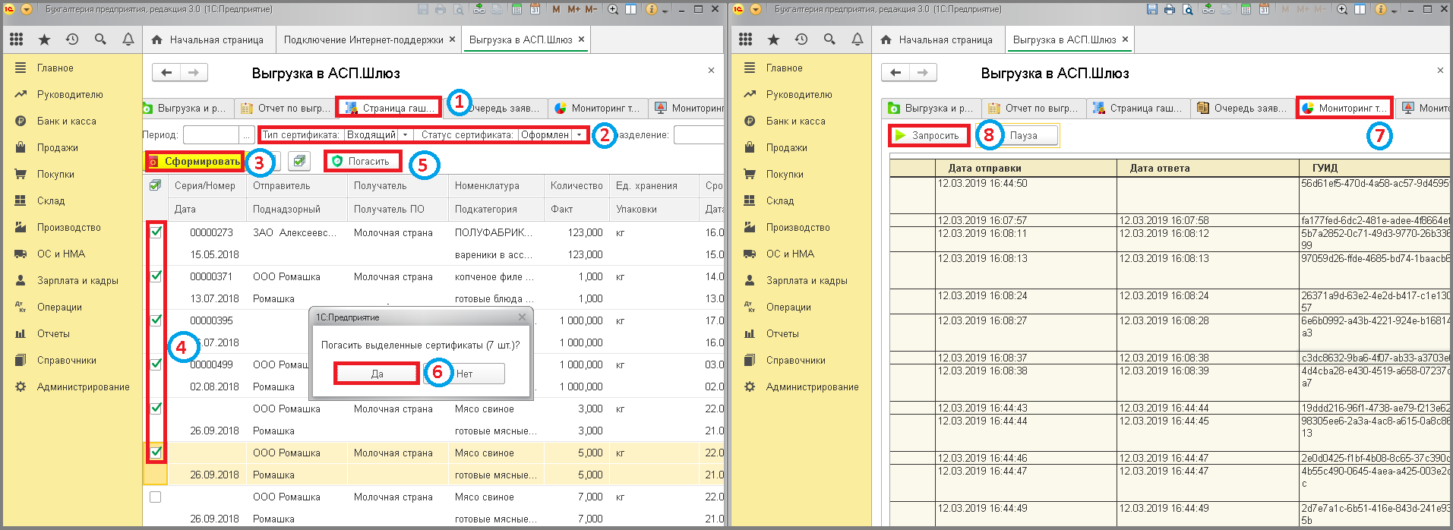
Task: Open the sections menu grid in right window
Action: point(745,39)
